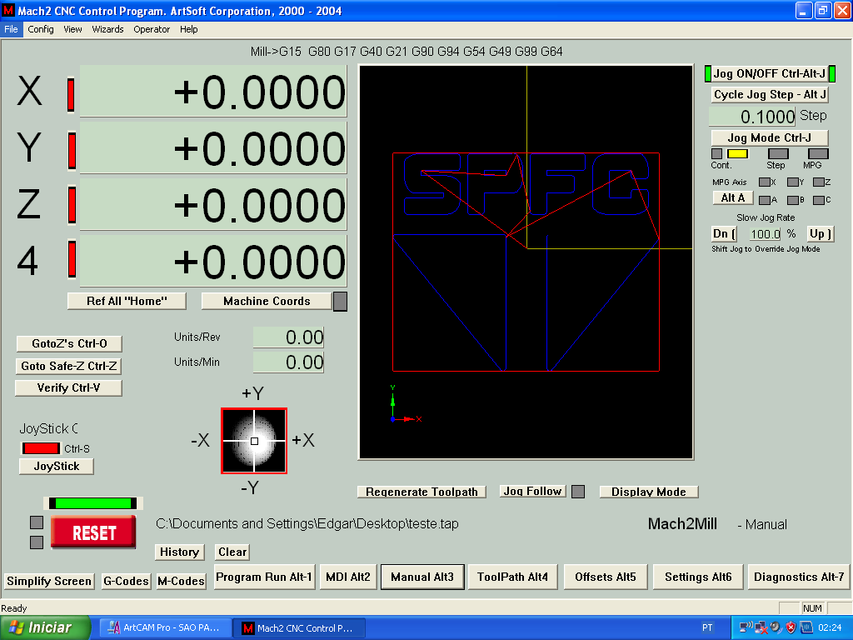Screen dimensions: 853x640
Task: Decrease slow jog rate with Dn
Action: click(724, 234)
